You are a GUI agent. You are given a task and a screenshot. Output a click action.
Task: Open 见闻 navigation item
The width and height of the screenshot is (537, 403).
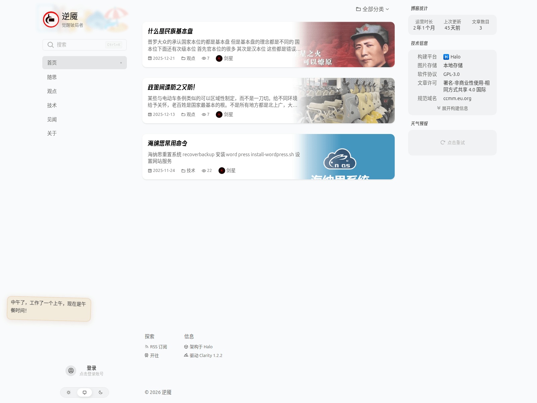[x=85, y=119]
